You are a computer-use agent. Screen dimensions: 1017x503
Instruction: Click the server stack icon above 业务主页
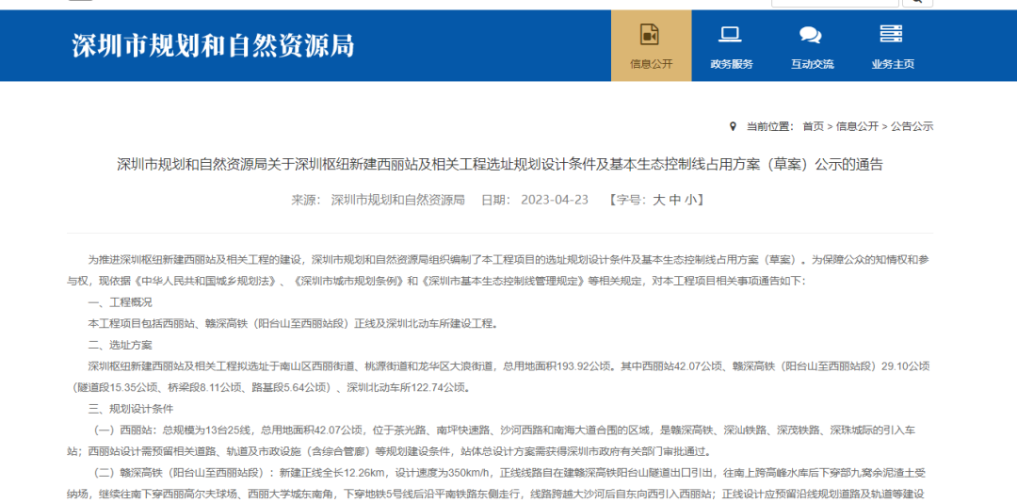[x=891, y=34]
